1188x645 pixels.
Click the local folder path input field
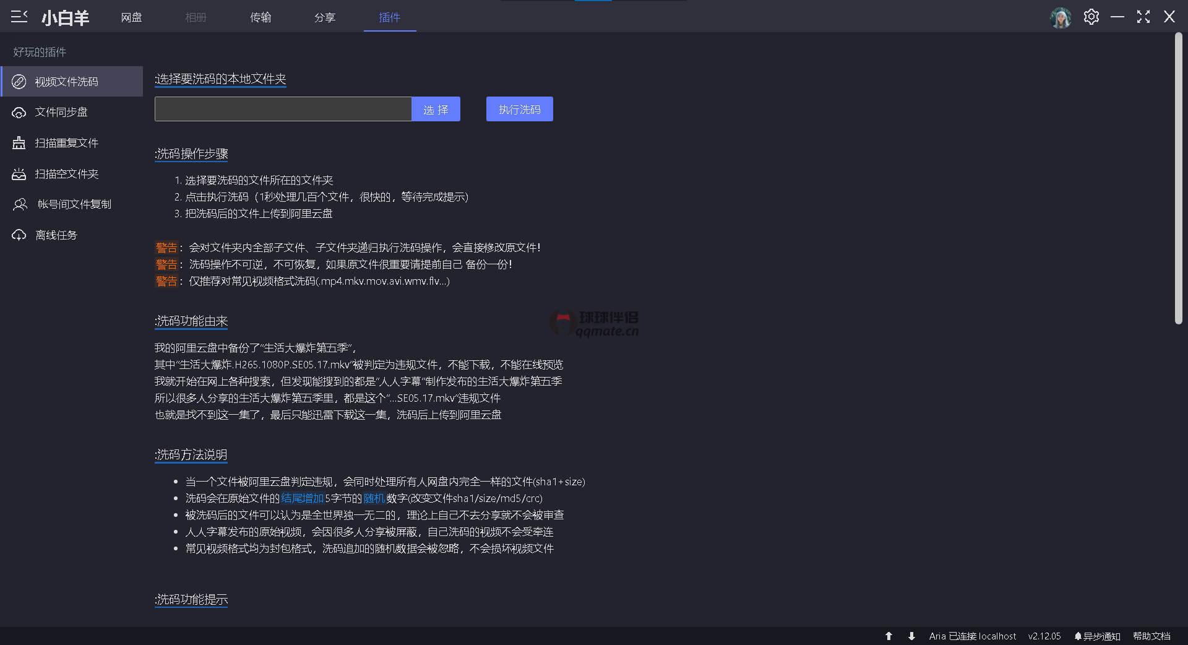point(283,109)
